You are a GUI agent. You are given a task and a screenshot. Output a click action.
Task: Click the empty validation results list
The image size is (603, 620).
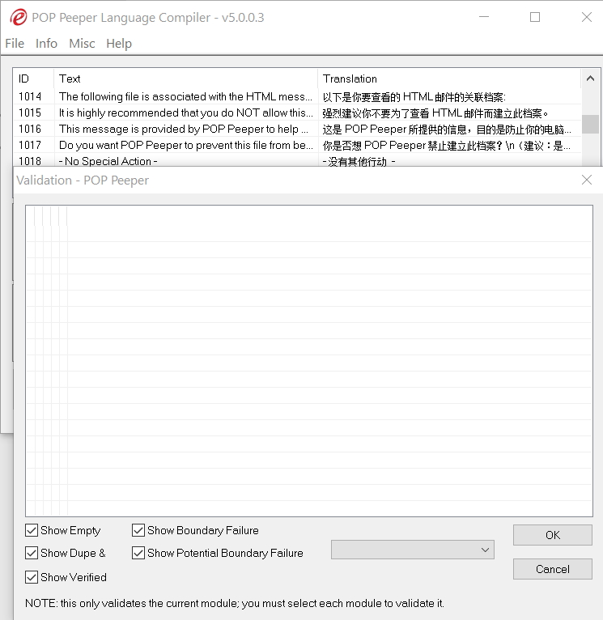click(x=309, y=361)
